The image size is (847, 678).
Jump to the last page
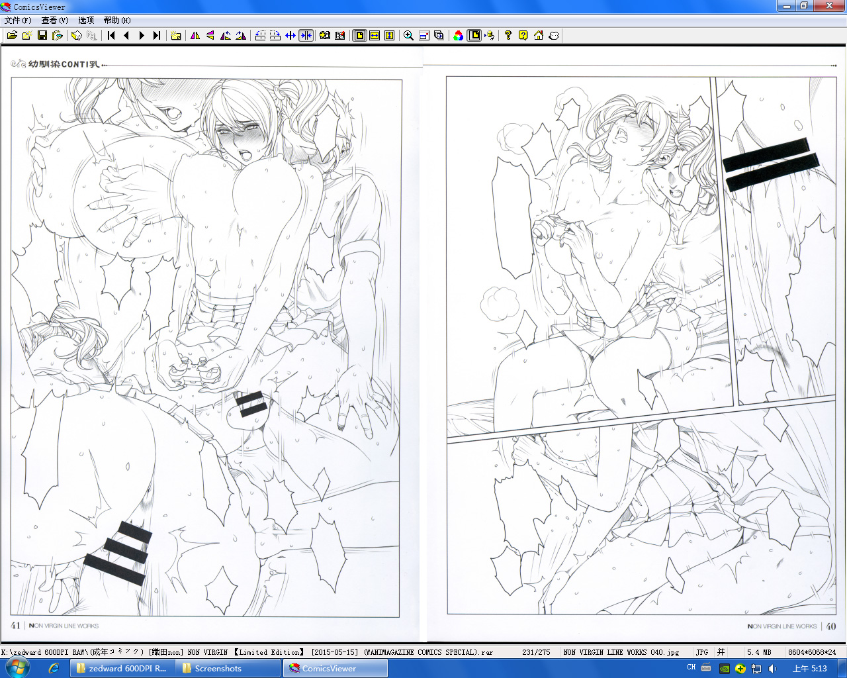tap(157, 36)
